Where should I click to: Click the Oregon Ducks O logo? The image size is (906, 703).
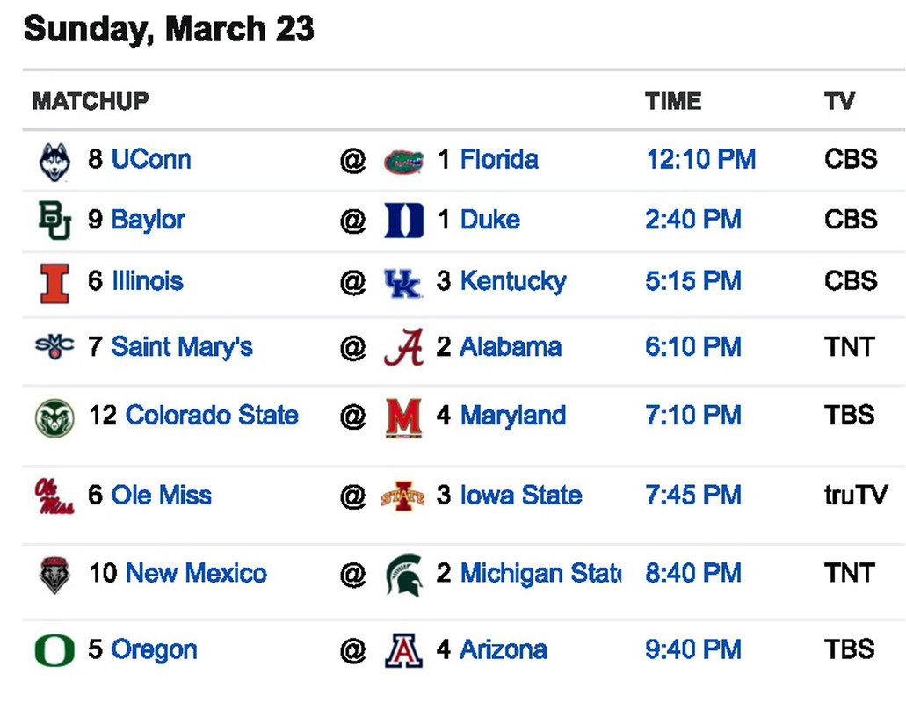pos(54,650)
